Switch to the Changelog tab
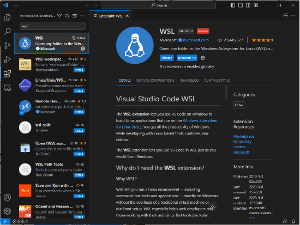The height and width of the screenshot is (225, 300). (x=189, y=81)
